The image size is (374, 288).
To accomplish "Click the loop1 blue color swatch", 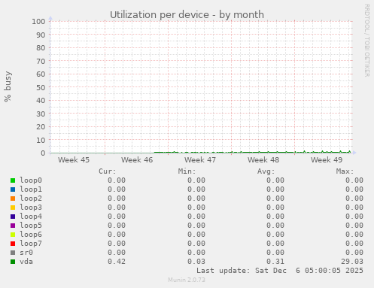I will tap(13, 189).
